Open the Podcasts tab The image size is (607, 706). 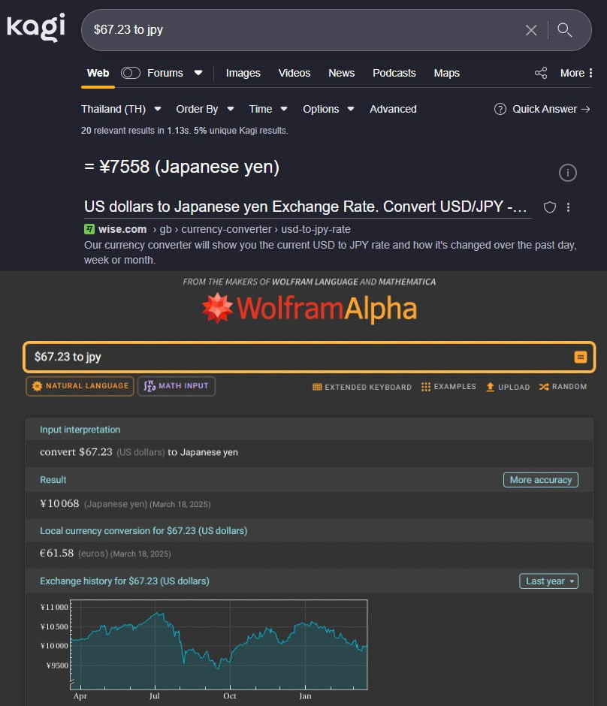(x=394, y=73)
